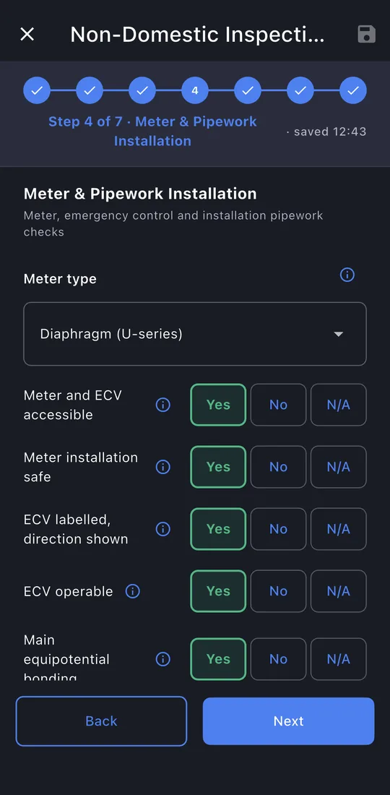The height and width of the screenshot is (795, 390).
Task: Jump to first step in progress stepper
Action: (x=37, y=90)
